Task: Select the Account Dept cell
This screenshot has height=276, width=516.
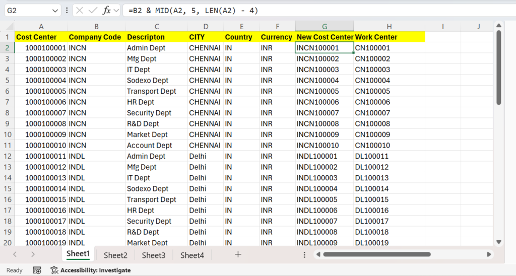Action: (x=157, y=146)
